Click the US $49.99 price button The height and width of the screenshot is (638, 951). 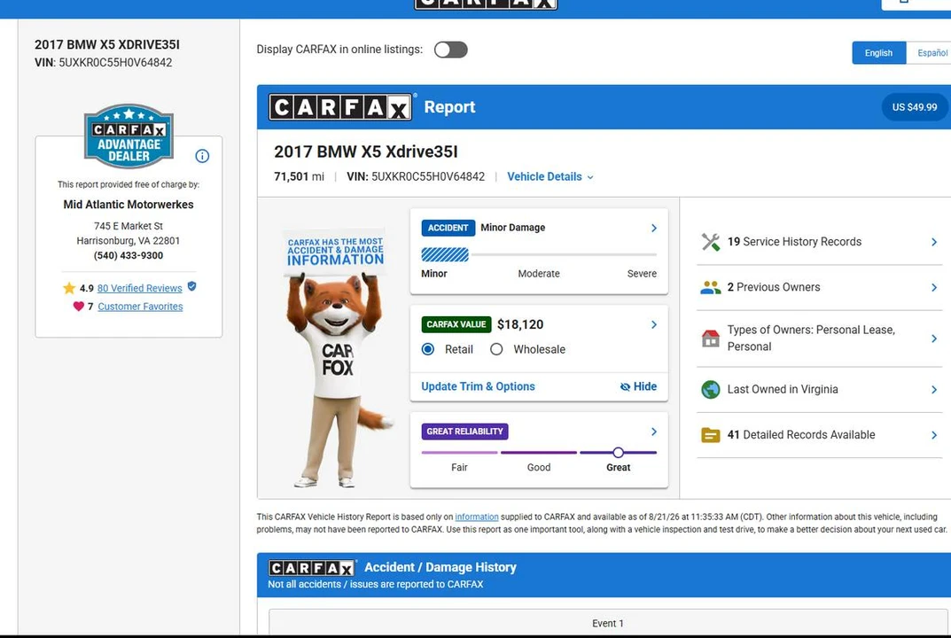(914, 107)
